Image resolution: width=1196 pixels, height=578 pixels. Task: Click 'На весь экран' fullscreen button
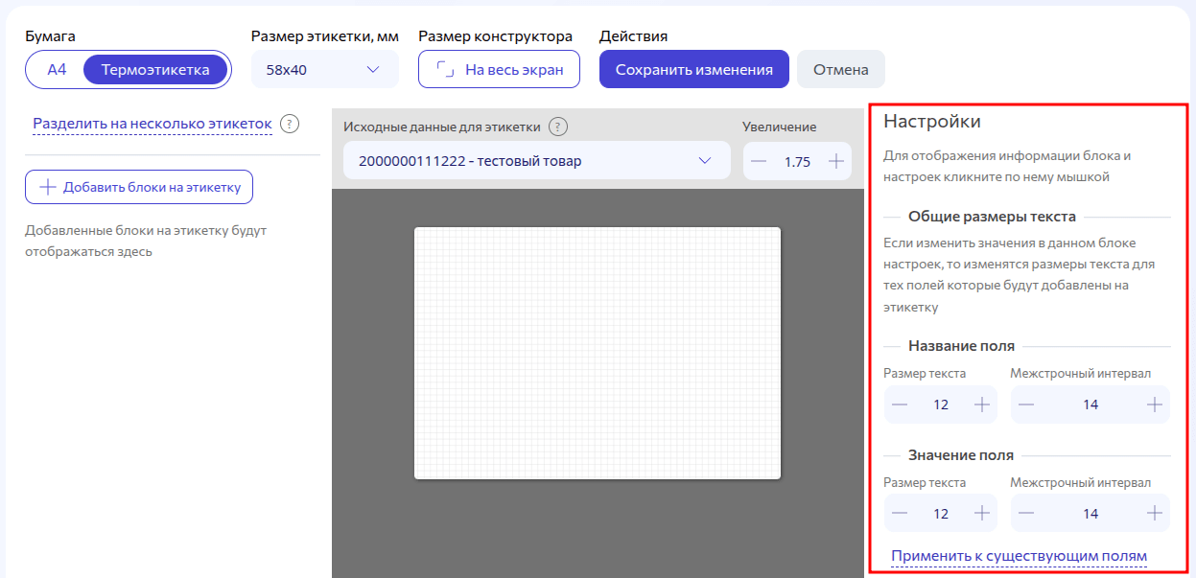pyautogui.click(x=499, y=69)
